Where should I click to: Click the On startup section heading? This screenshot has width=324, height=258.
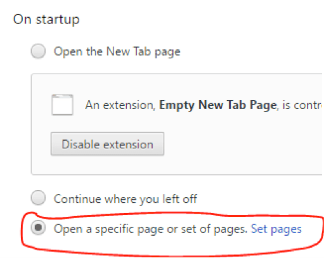pyautogui.click(x=46, y=20)
